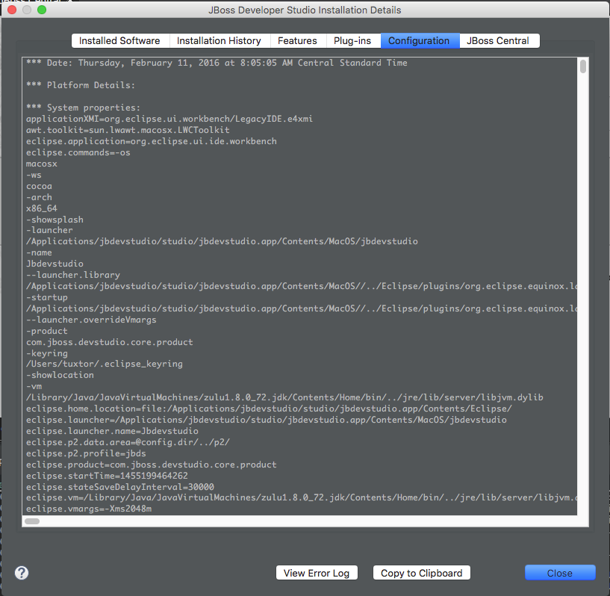Screen dimensions: 610x596
Task: Go to the Plug-ins tab
Action: pyautogui.click(x=352, y=40)
